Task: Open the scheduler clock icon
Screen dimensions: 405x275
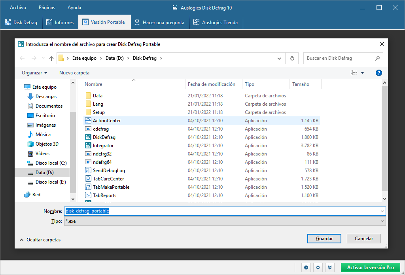Action: click(x=306, y=267)
